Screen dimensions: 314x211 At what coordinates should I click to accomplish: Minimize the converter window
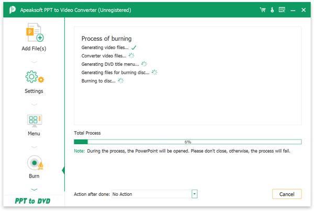tap(293, 10)
